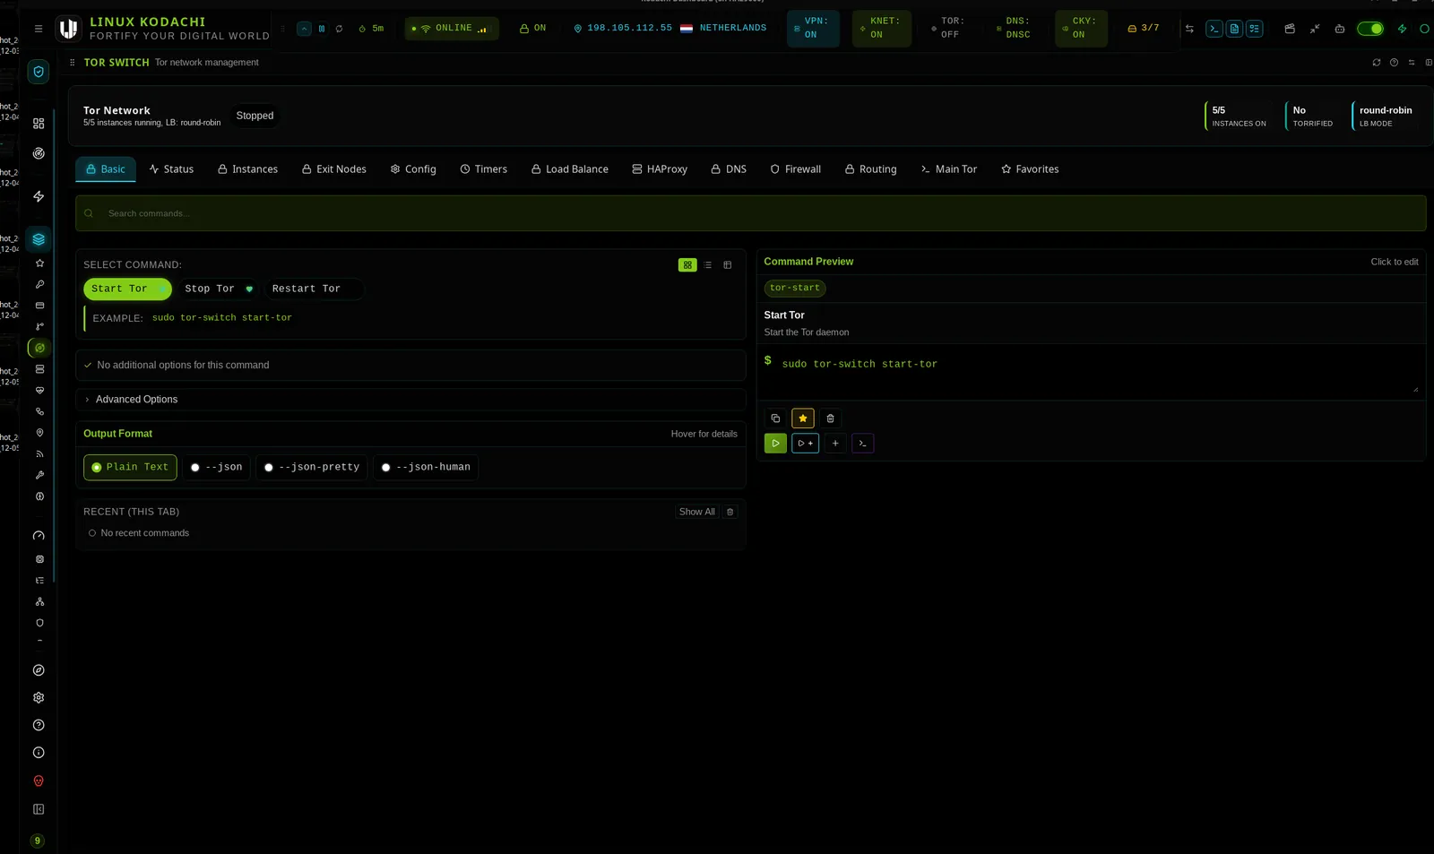This screenshot has width=1434, height=854.
Task: Switch to grid view for commands
Action: 687,265
